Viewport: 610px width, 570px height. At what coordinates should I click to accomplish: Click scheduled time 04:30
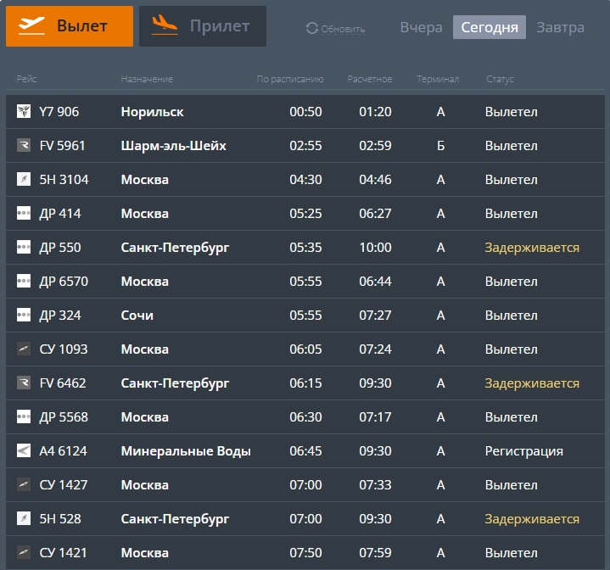(x=305, y=179)
